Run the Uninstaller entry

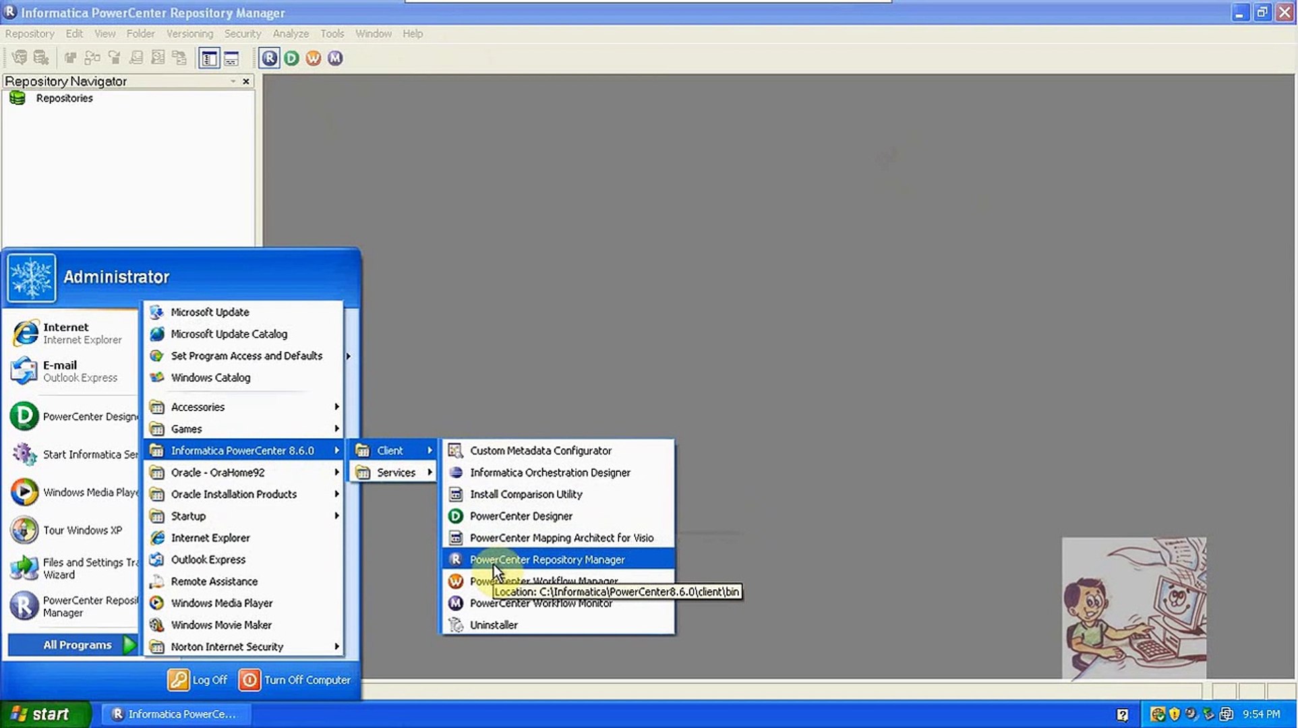point(558,625)
